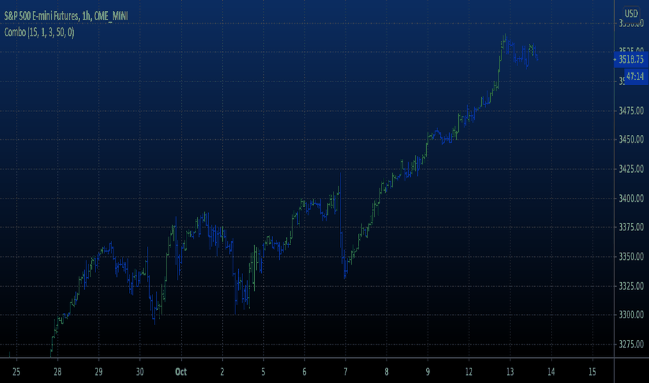This screenshot has width=649, height=383.
Task: Click date 2 on the time axis
Action: coord(222,372)
